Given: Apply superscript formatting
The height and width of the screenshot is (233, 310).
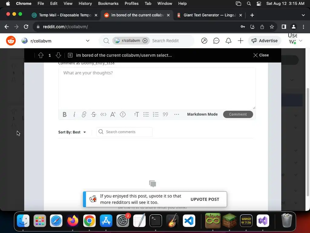Looking at the screenshot, I should [113, 114].
